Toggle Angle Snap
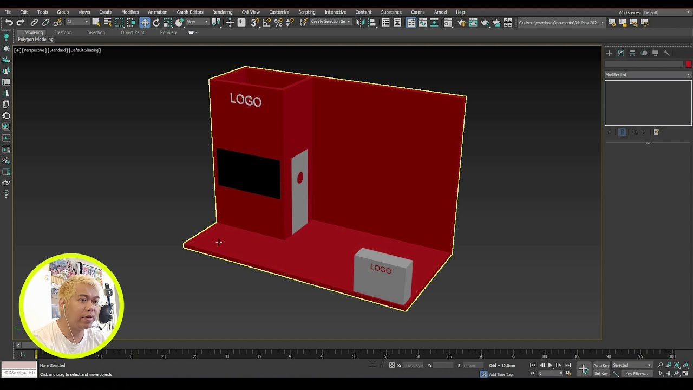The height and width of the screenshot is (390, 693). (x=266, y=22)
